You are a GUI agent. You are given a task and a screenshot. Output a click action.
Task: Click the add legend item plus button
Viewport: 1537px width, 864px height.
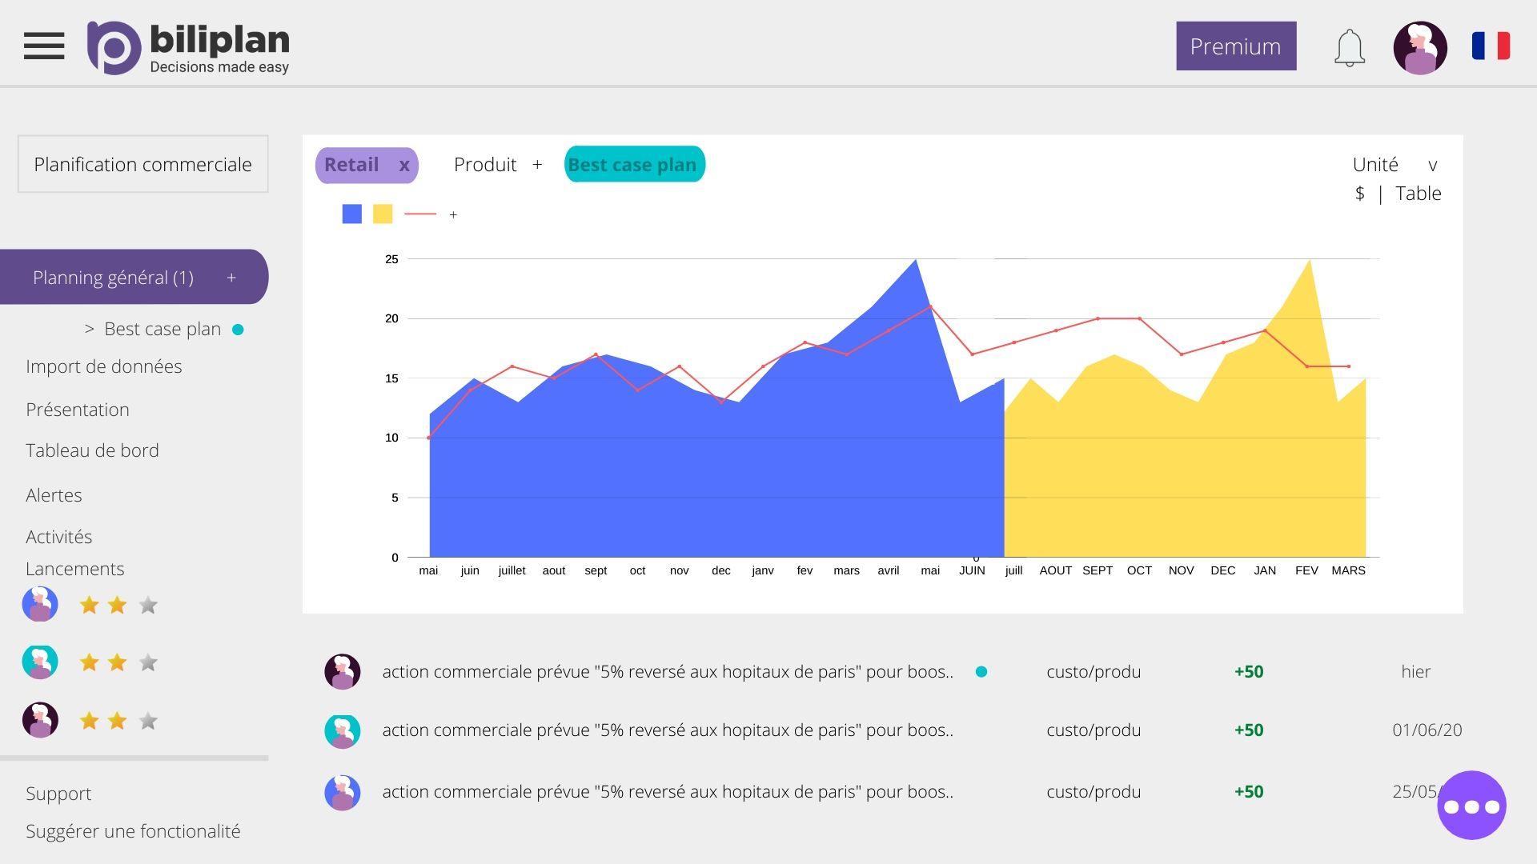(453, 215)
